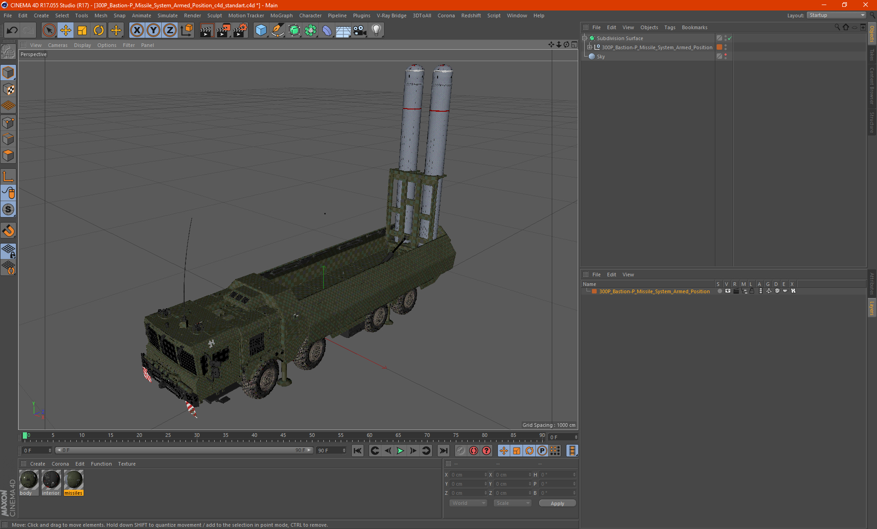877x529 pixels.
Task: Toggle Subdivision Surface enable checkmark
Action: (729, 38)
